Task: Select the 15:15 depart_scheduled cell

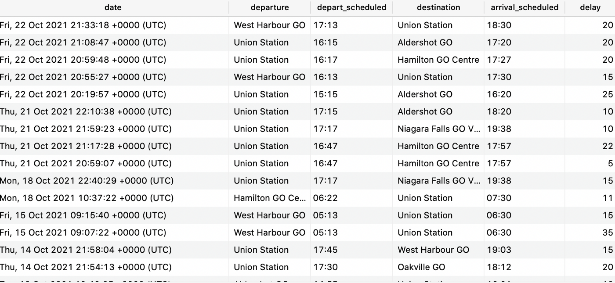Action: (326, 94)
